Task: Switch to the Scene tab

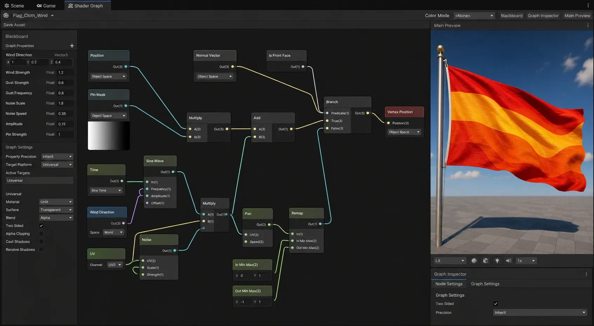Action: [x=14, y=6]
